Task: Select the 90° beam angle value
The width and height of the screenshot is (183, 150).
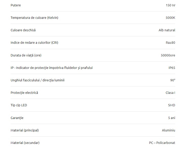Action: (173, 80)
